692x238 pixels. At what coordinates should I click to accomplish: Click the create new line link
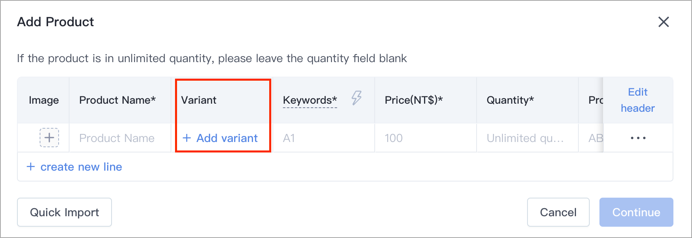coord(81,167)
